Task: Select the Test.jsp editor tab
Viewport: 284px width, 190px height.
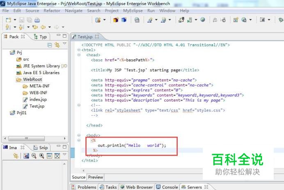Action: [x=85, y=37]
